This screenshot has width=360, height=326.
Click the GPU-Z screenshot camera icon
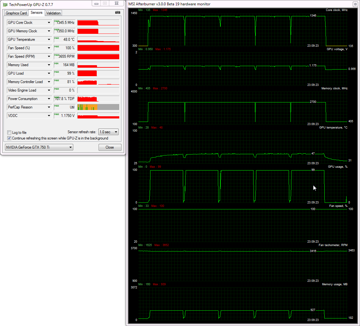click(118, 13)
